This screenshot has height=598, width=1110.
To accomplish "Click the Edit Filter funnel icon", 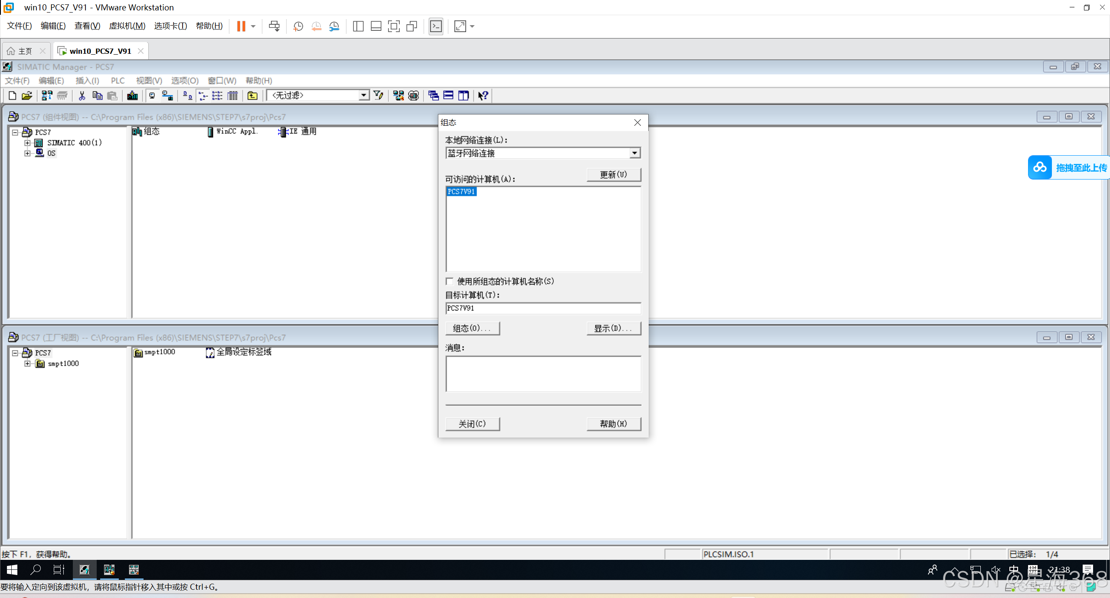I will [378, 95].
